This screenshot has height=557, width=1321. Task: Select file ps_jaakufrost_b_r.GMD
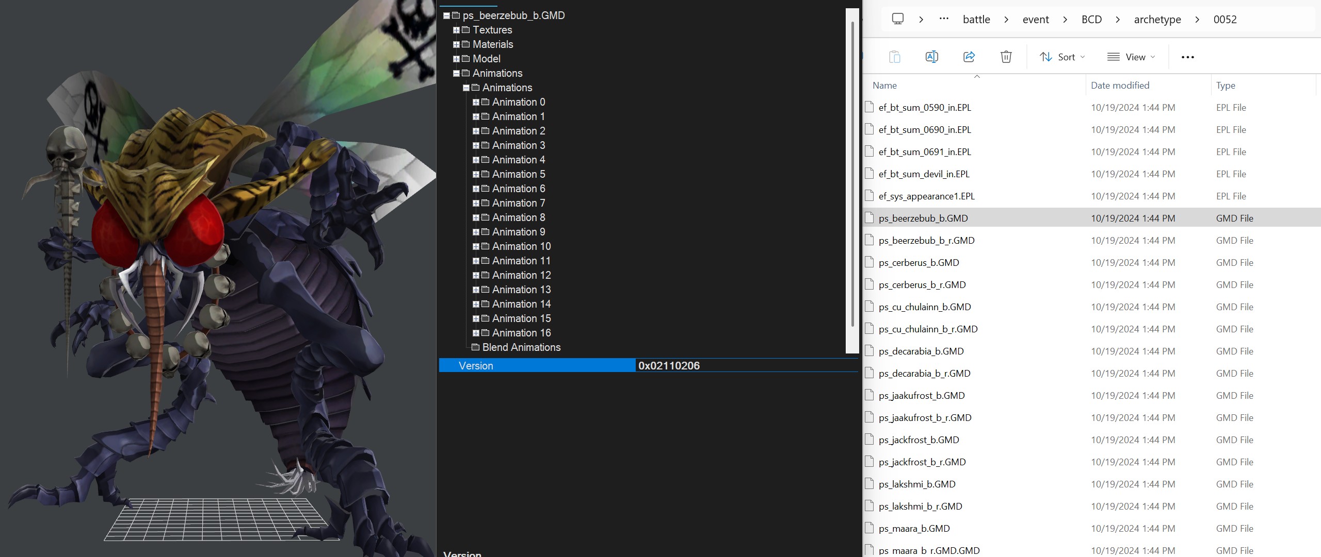[x=925, y=417]
